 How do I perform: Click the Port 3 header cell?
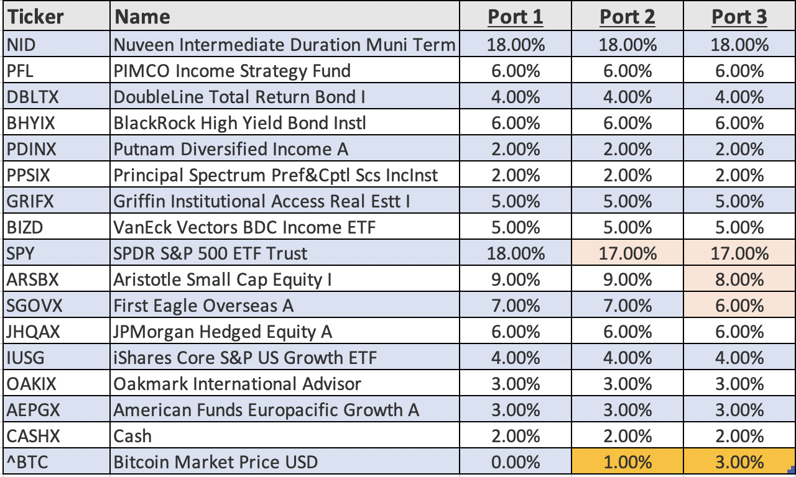pos(739,17)
